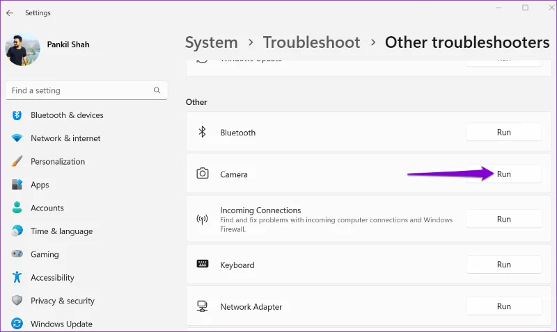Click the Time & language globe icon
The width and height of the screenshot is (557, 332).
pos(17,231)
